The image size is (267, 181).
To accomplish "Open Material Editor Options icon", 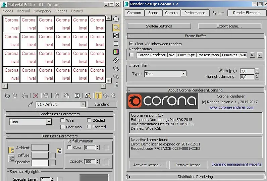I will coord(116,68).
